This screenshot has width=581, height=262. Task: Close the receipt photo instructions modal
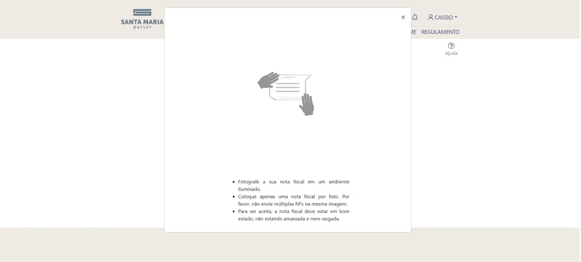pos(403,17)
